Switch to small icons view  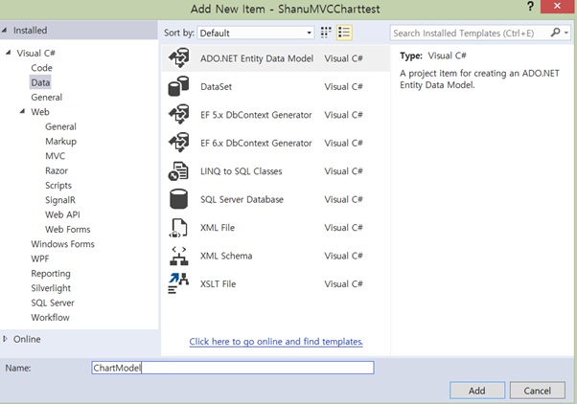click(x=327, y=33)
